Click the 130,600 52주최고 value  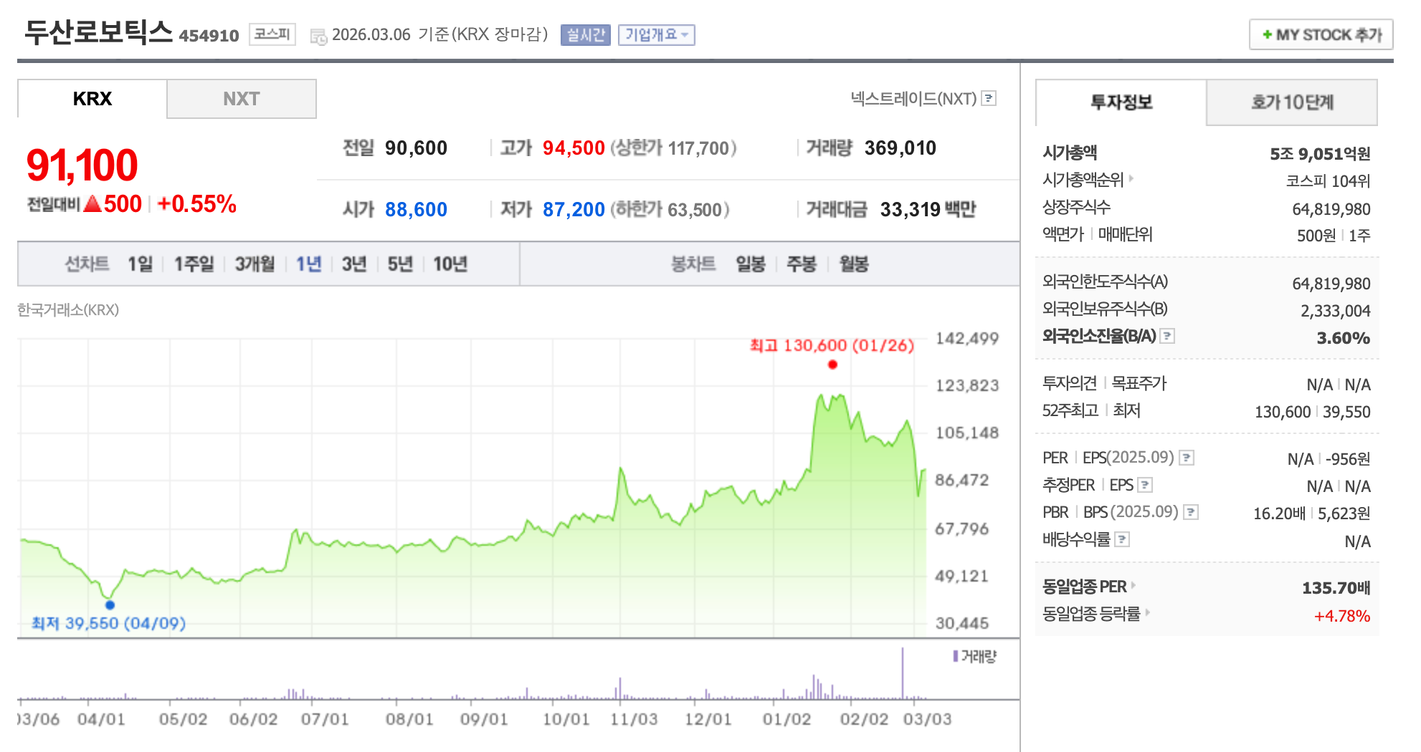[x=1282, y=412]
